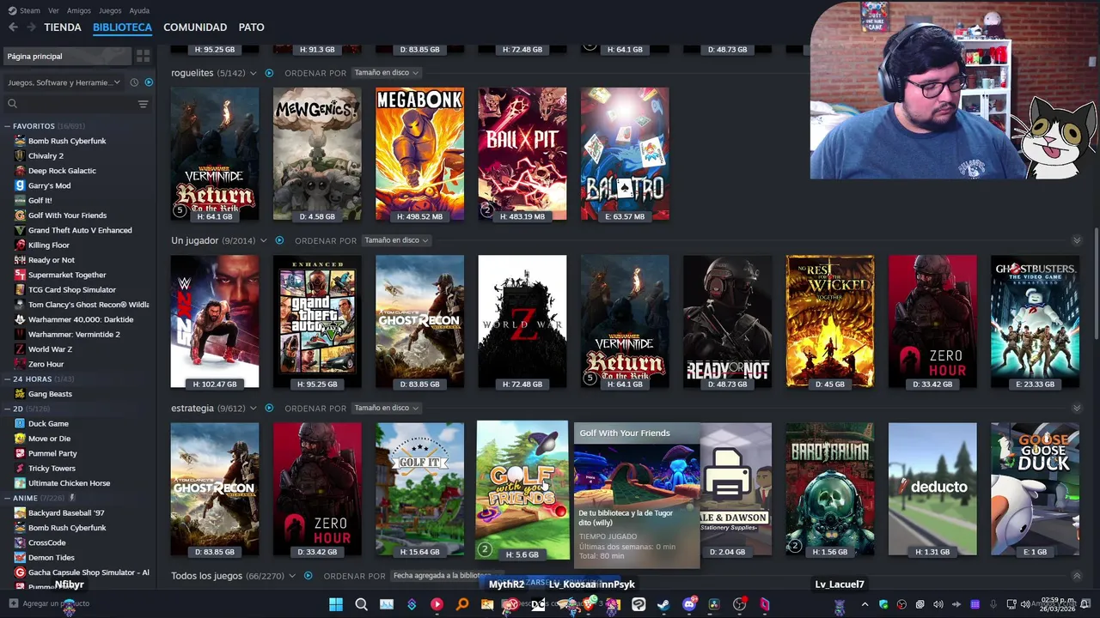Open Todos los juegos shelf title

click(206, 576)
